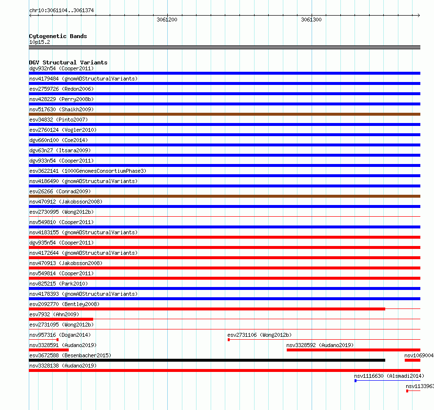The width and height of the screenshot is (434, 410).
Task: Select the Cytogenetic Bands track title
Action: [58, 36]
